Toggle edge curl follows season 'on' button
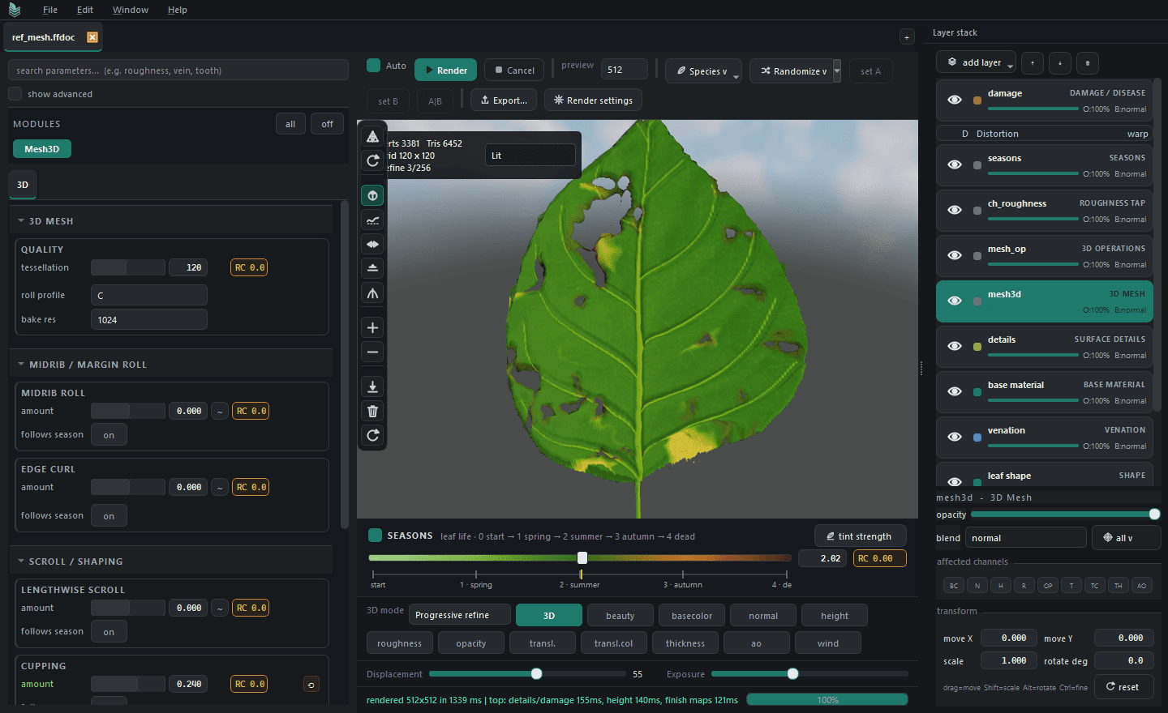 pyautogui.click(x=109, y=516)
